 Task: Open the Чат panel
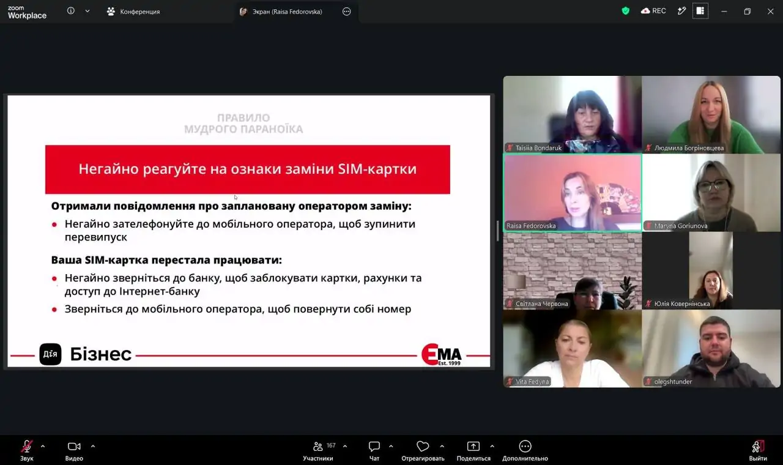(x=374, y=450)
